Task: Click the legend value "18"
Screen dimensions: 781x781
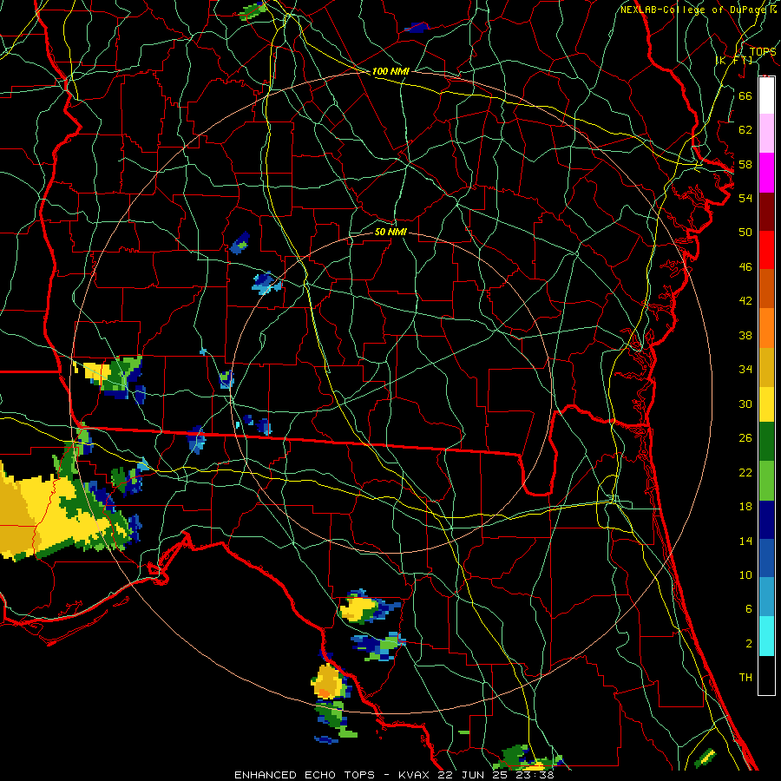Action: (745, 507)
